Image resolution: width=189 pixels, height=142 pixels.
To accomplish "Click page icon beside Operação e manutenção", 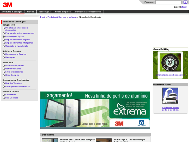I will click(x=4, y=46).
